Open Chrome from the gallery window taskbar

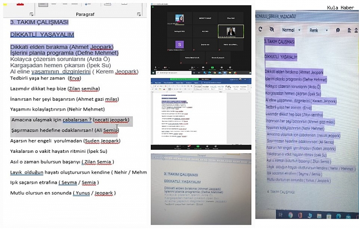pos(215,73)
